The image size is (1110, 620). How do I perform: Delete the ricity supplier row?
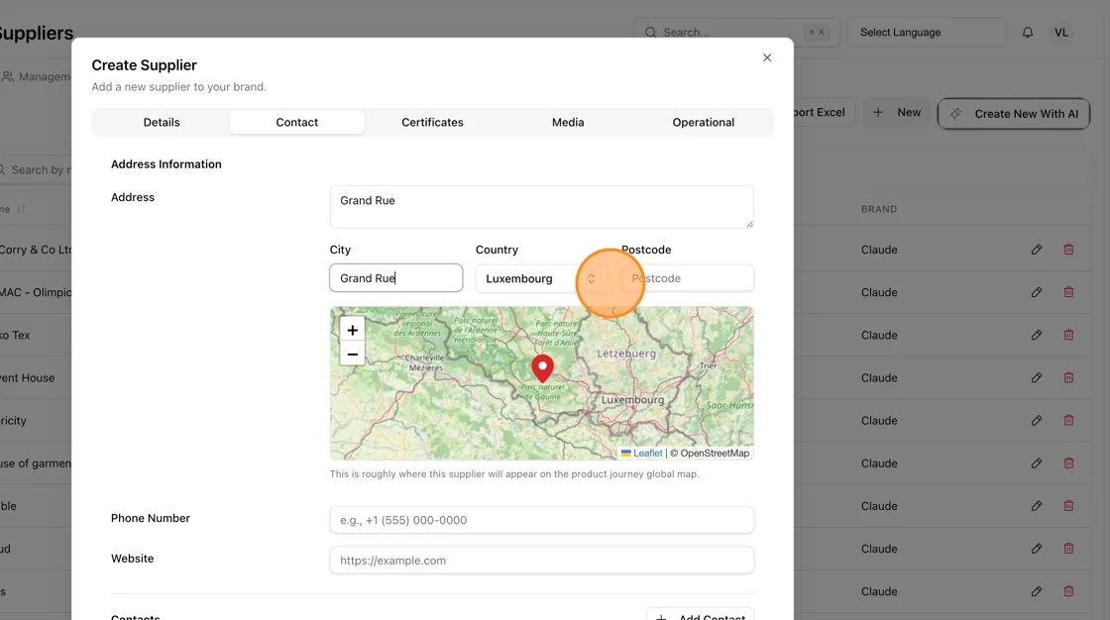(1069, 420)
